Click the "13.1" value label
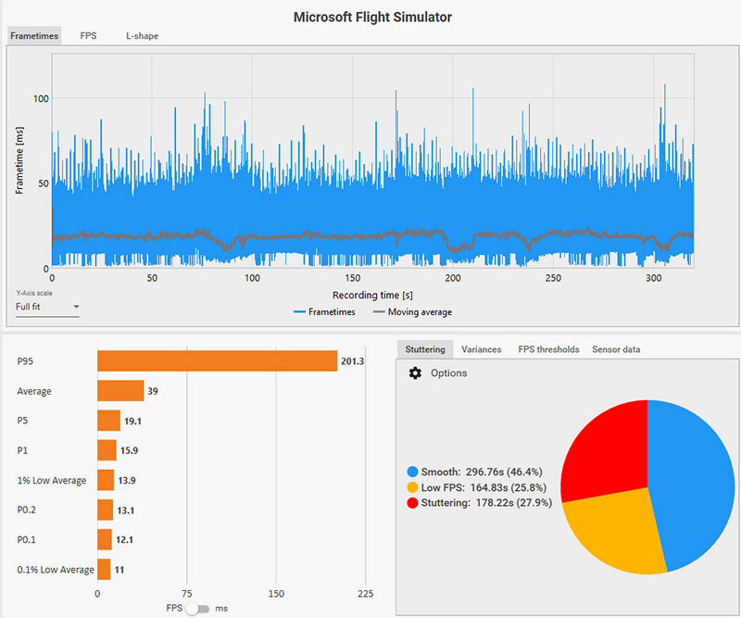741x618 pixels. coord(126,511)
